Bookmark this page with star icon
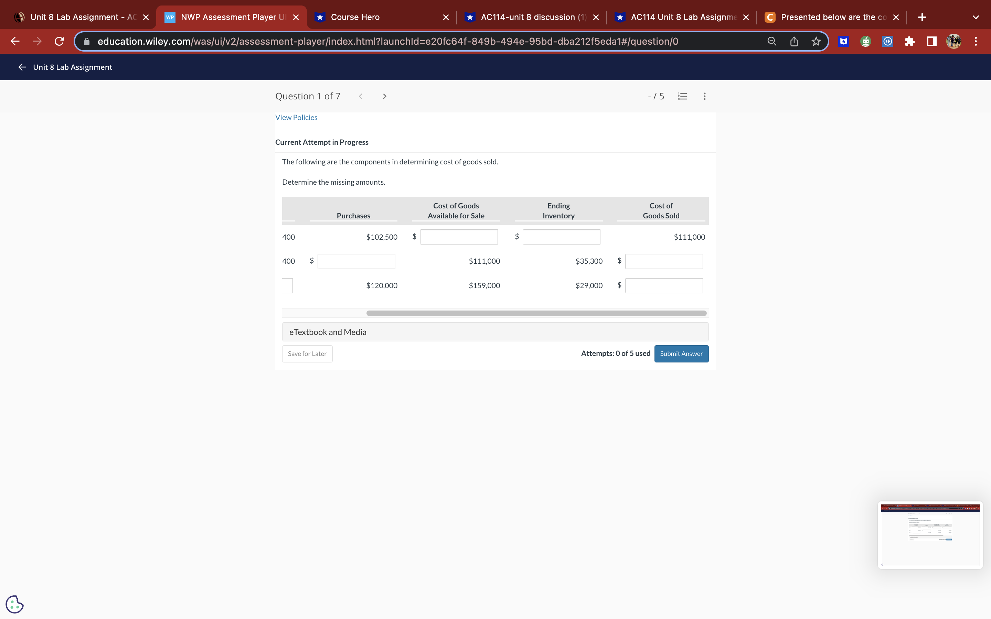The width and height of the screenshot is (991, 619). [x=816, y=41]
